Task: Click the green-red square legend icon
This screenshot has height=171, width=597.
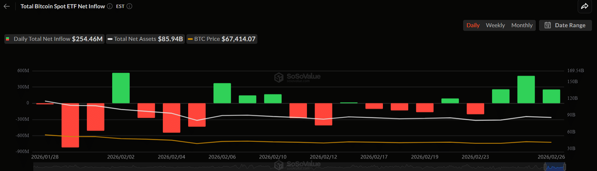Action: pyautogui.click(x=8, y=39)
